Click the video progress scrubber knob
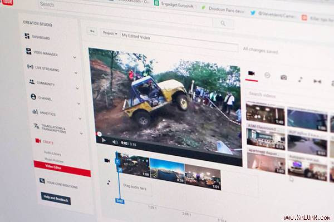The height and width of the screenshot is (222, 334). pyautogui.click(x=99, y=134)
